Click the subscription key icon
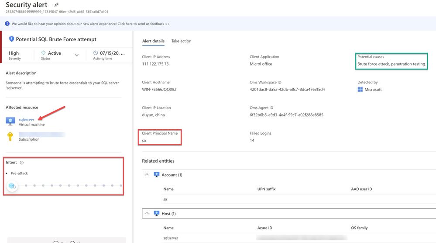 [x=10, y=136]
